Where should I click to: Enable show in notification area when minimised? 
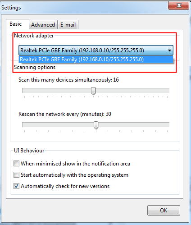[x=16, y=163]
